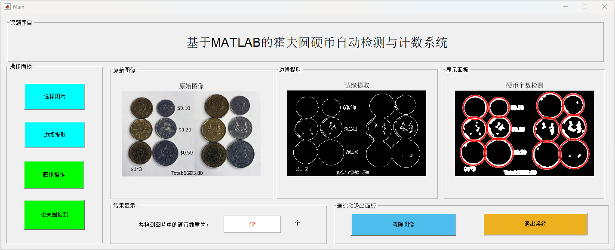Viewport: 615px width, 250px height.
Task: Click the 清除图像 blue button
Action: (403, 224)
